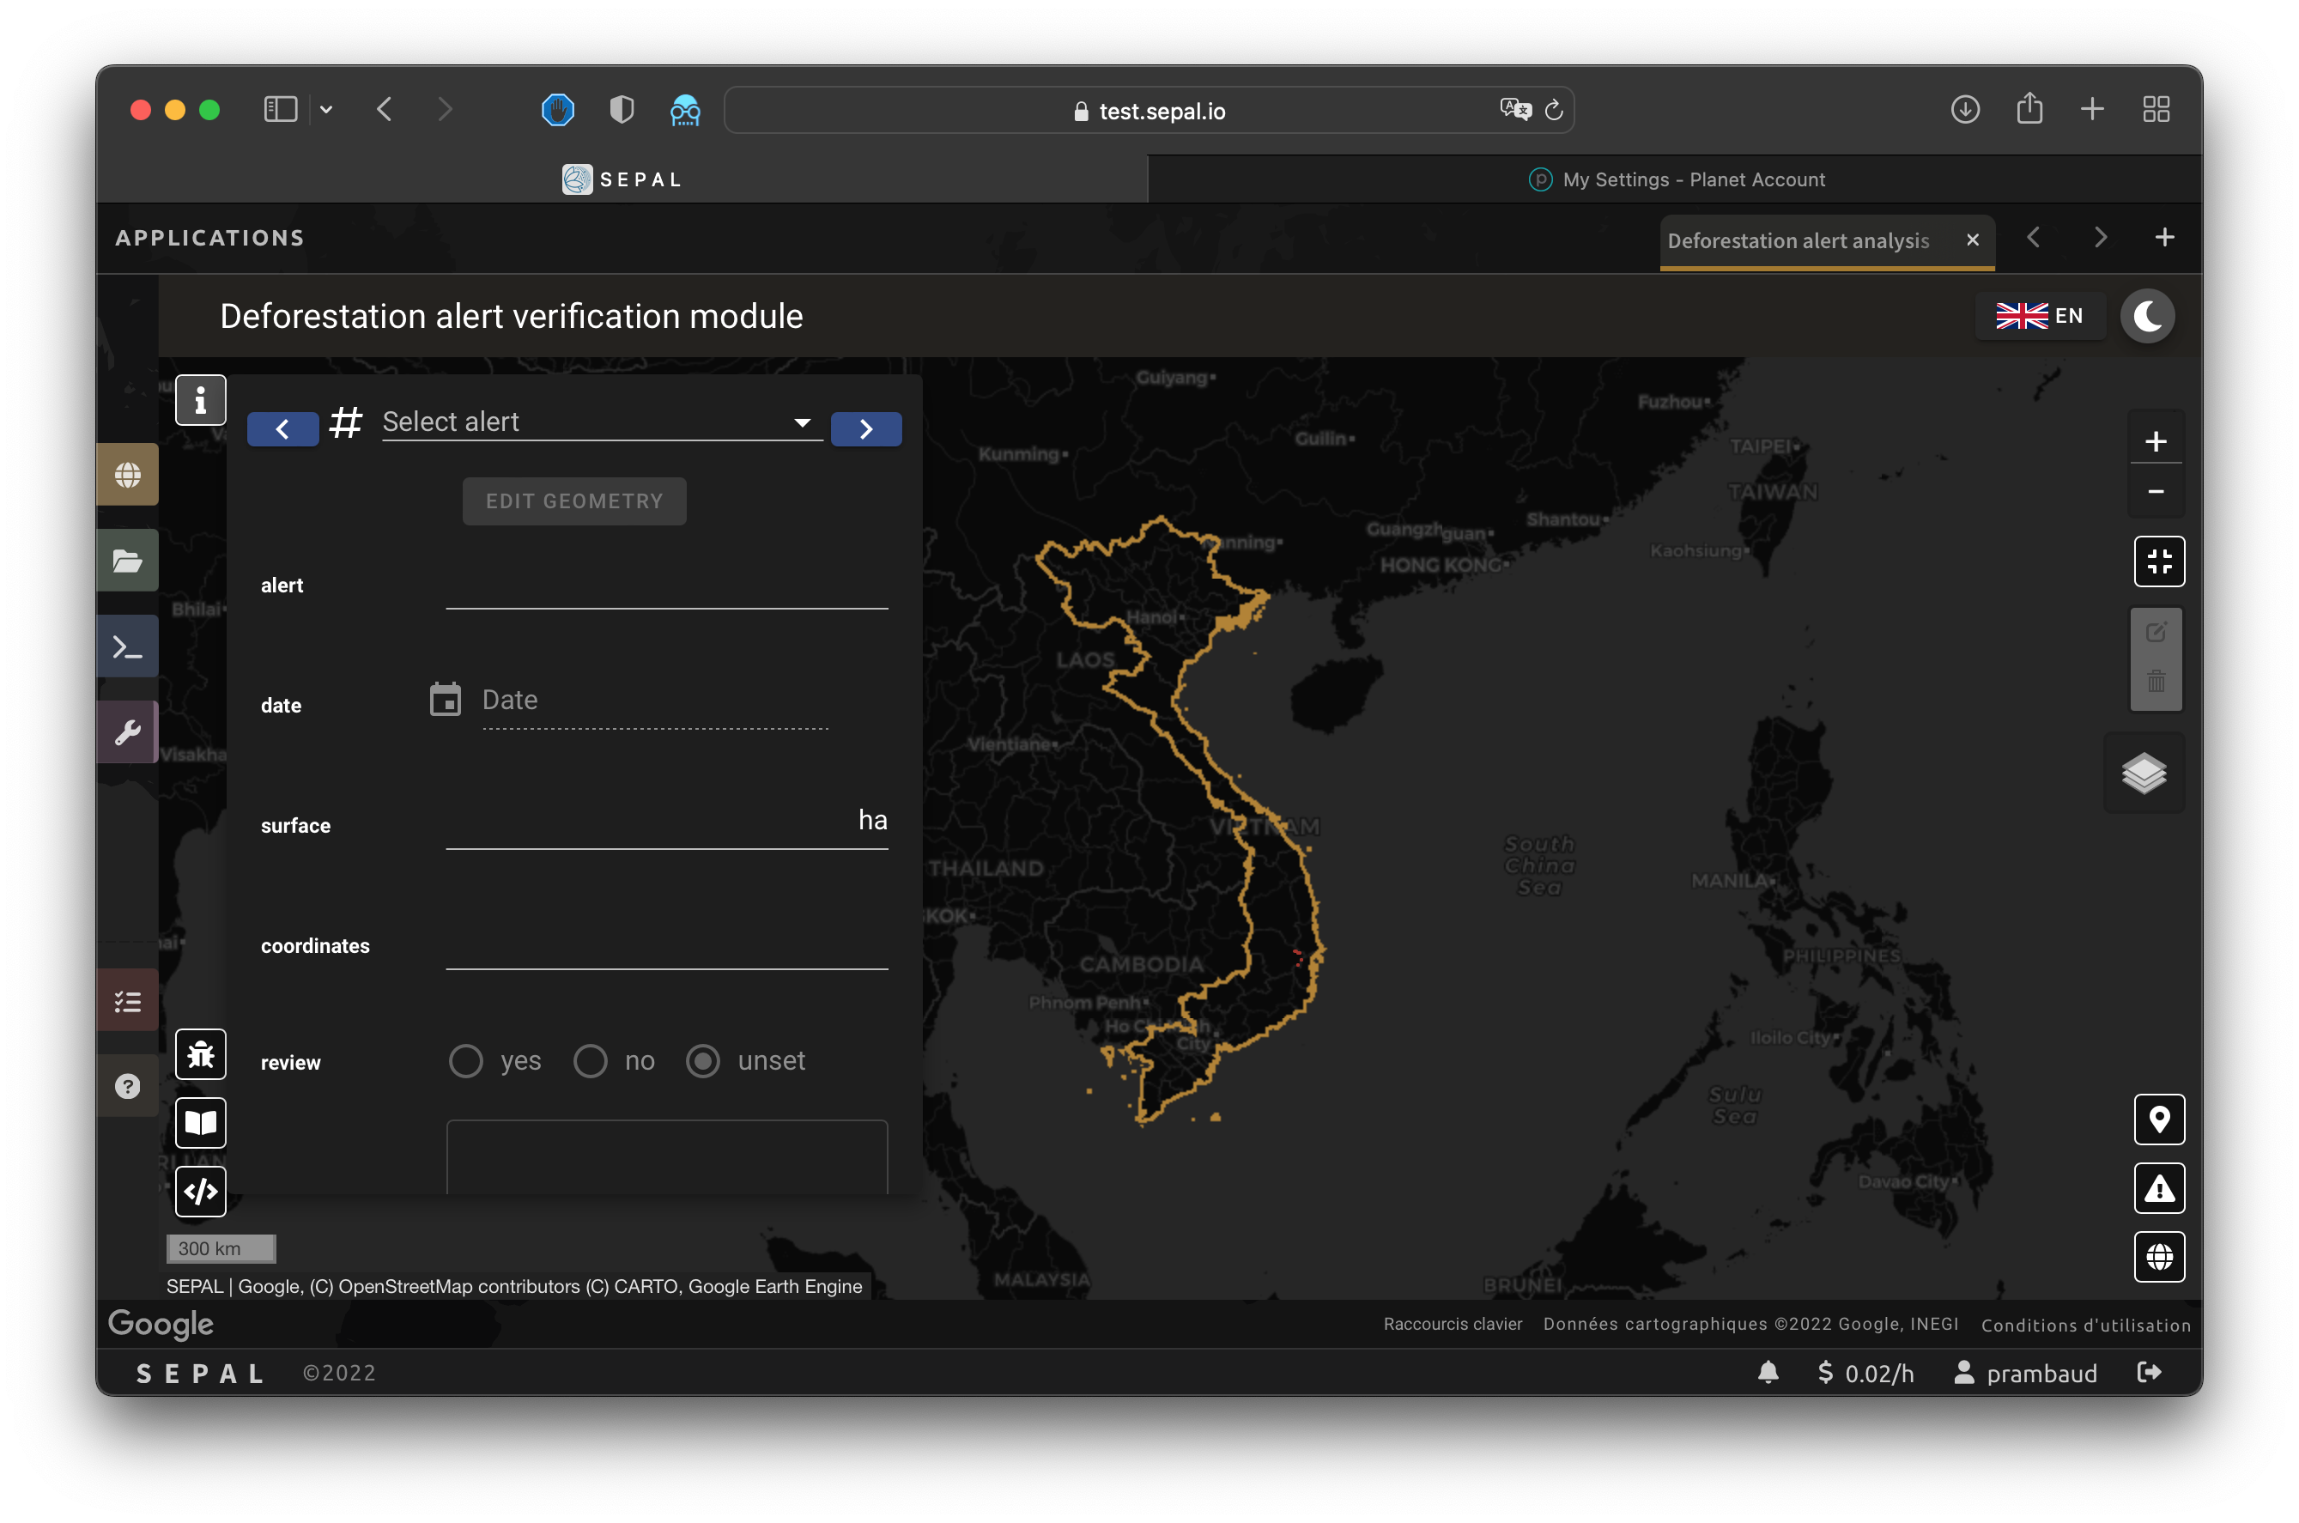Screen dimensions: 2299x1523
Task: Toggle dark mode moon button
Action: coord(2146,316)
